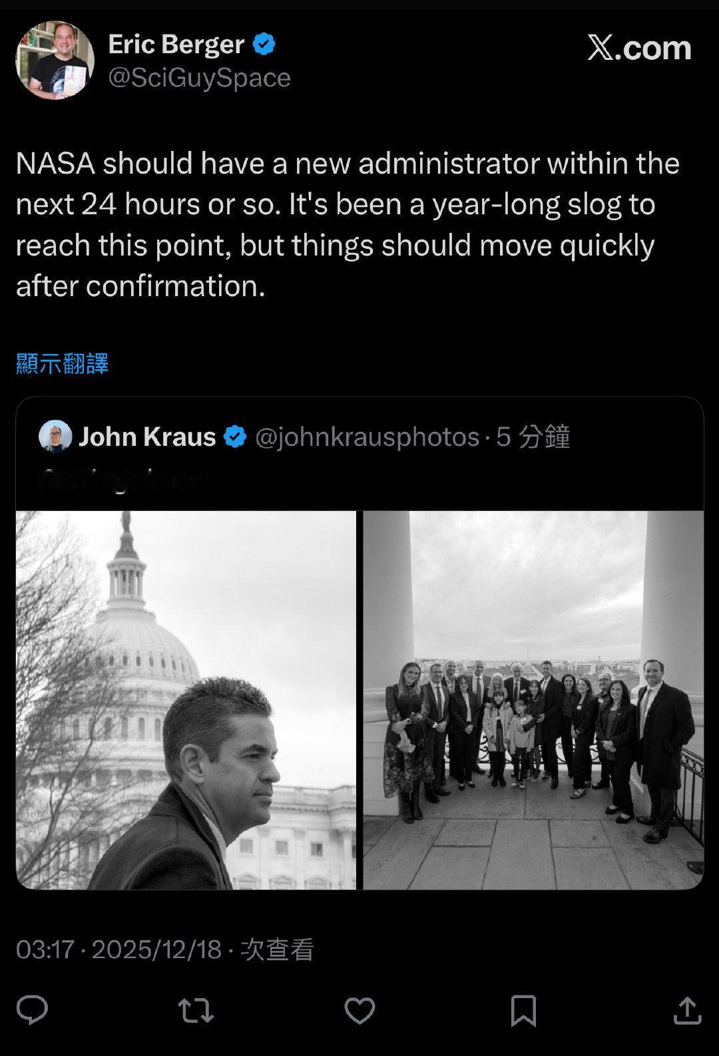Click the 顯示翻譯 translation link

pyautogui.click(x=62, y=363)
